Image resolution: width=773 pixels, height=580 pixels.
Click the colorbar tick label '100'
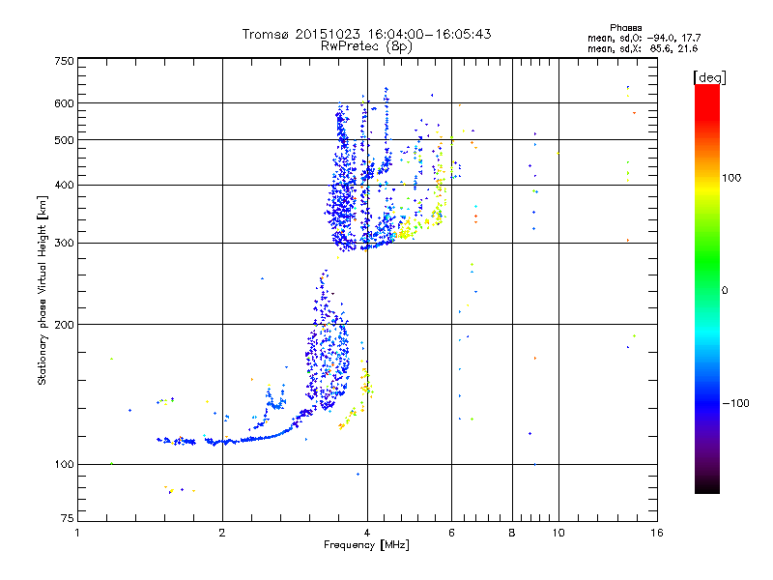pos(731,178)
